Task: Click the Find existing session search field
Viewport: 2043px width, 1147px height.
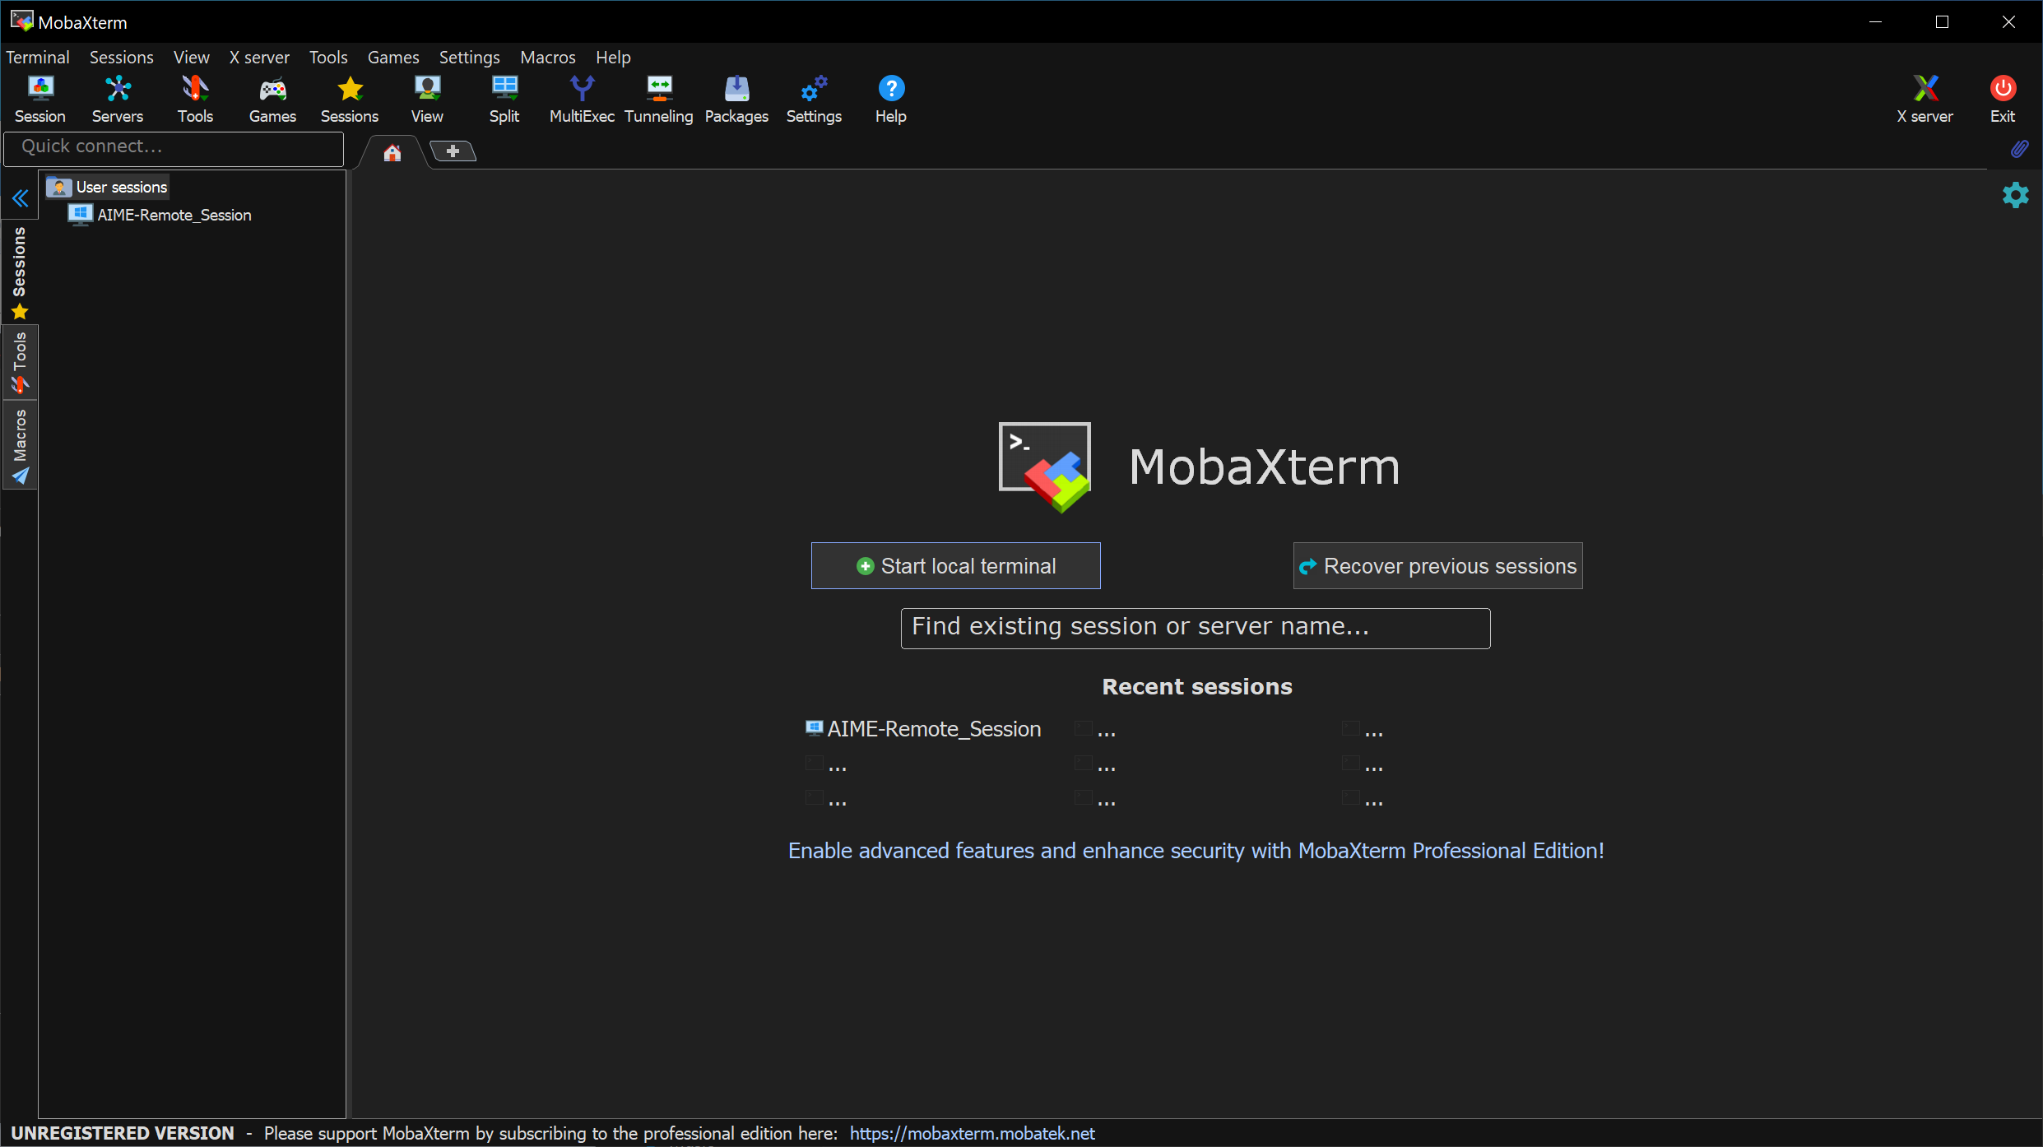Action: [x=1195, y=628]
